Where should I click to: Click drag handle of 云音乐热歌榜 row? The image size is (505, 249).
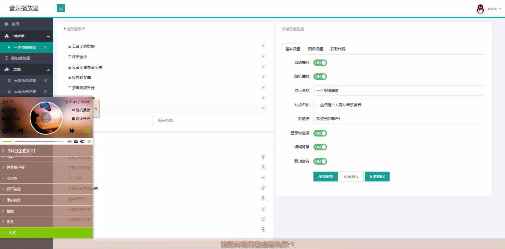pos(69,46)
